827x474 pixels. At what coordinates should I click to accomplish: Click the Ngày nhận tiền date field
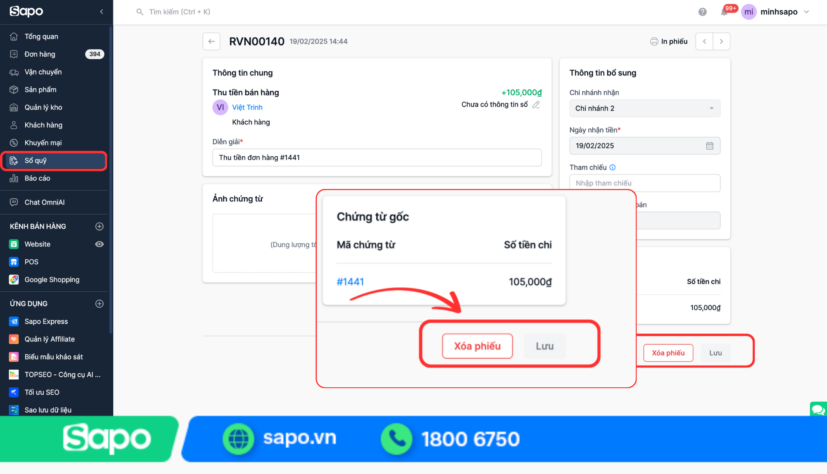point(645,146)
